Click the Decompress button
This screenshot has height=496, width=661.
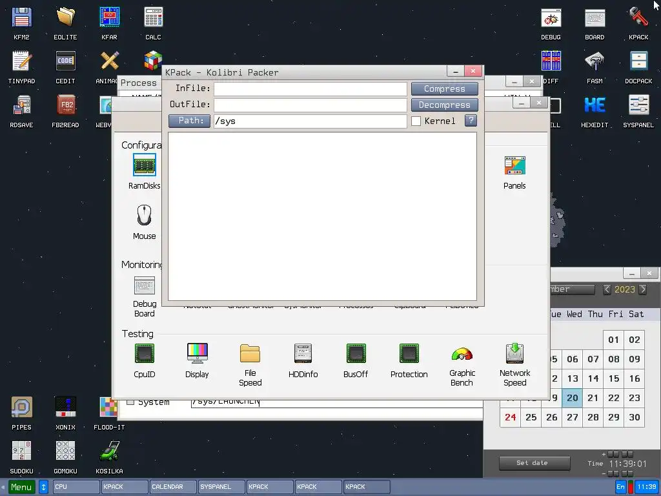pyautogui.click(x=445, y=105)
